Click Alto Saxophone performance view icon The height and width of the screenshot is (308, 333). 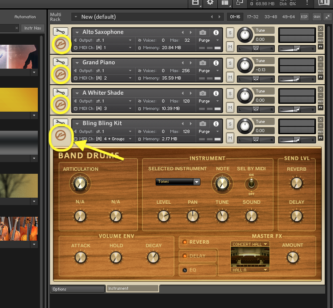point(61,44)
